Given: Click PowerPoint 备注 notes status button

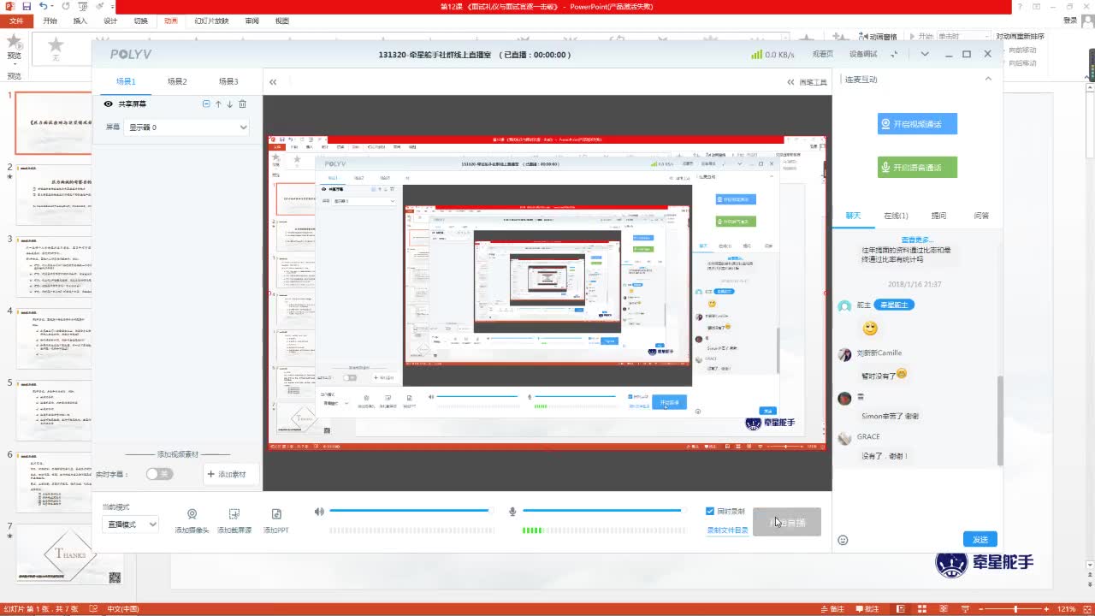Looking at the screenshot, I should (x=832, y=609).
